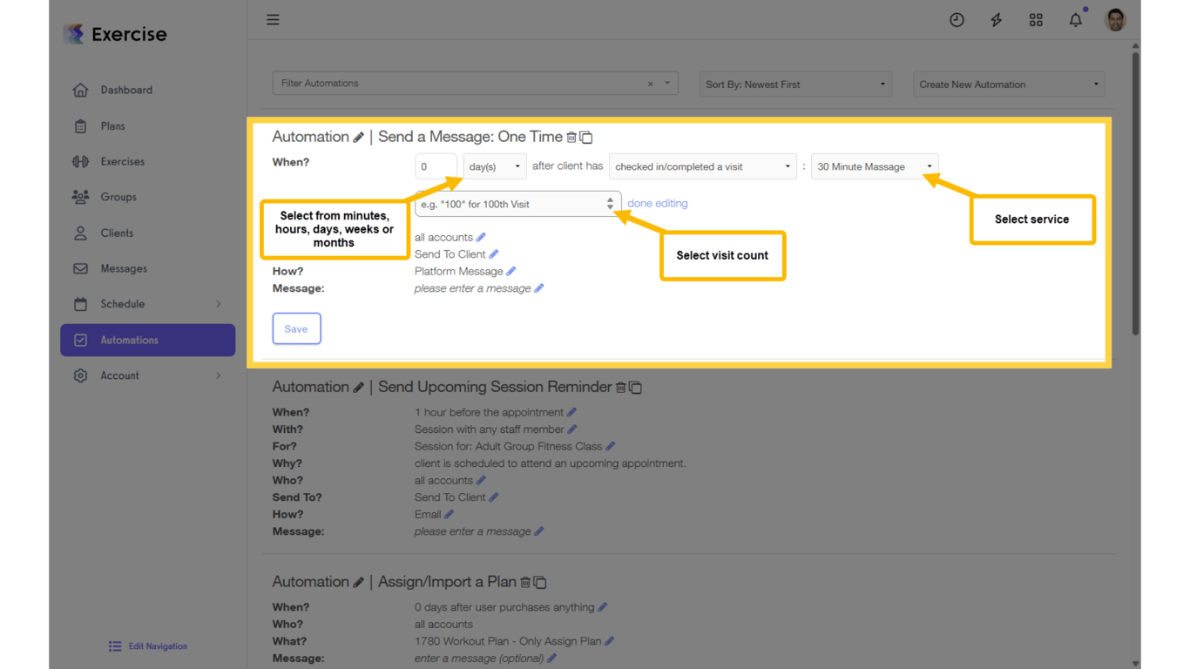Click the lightning bolt icon
Viewport: 1190px width, 669px height.
[996, 19]
